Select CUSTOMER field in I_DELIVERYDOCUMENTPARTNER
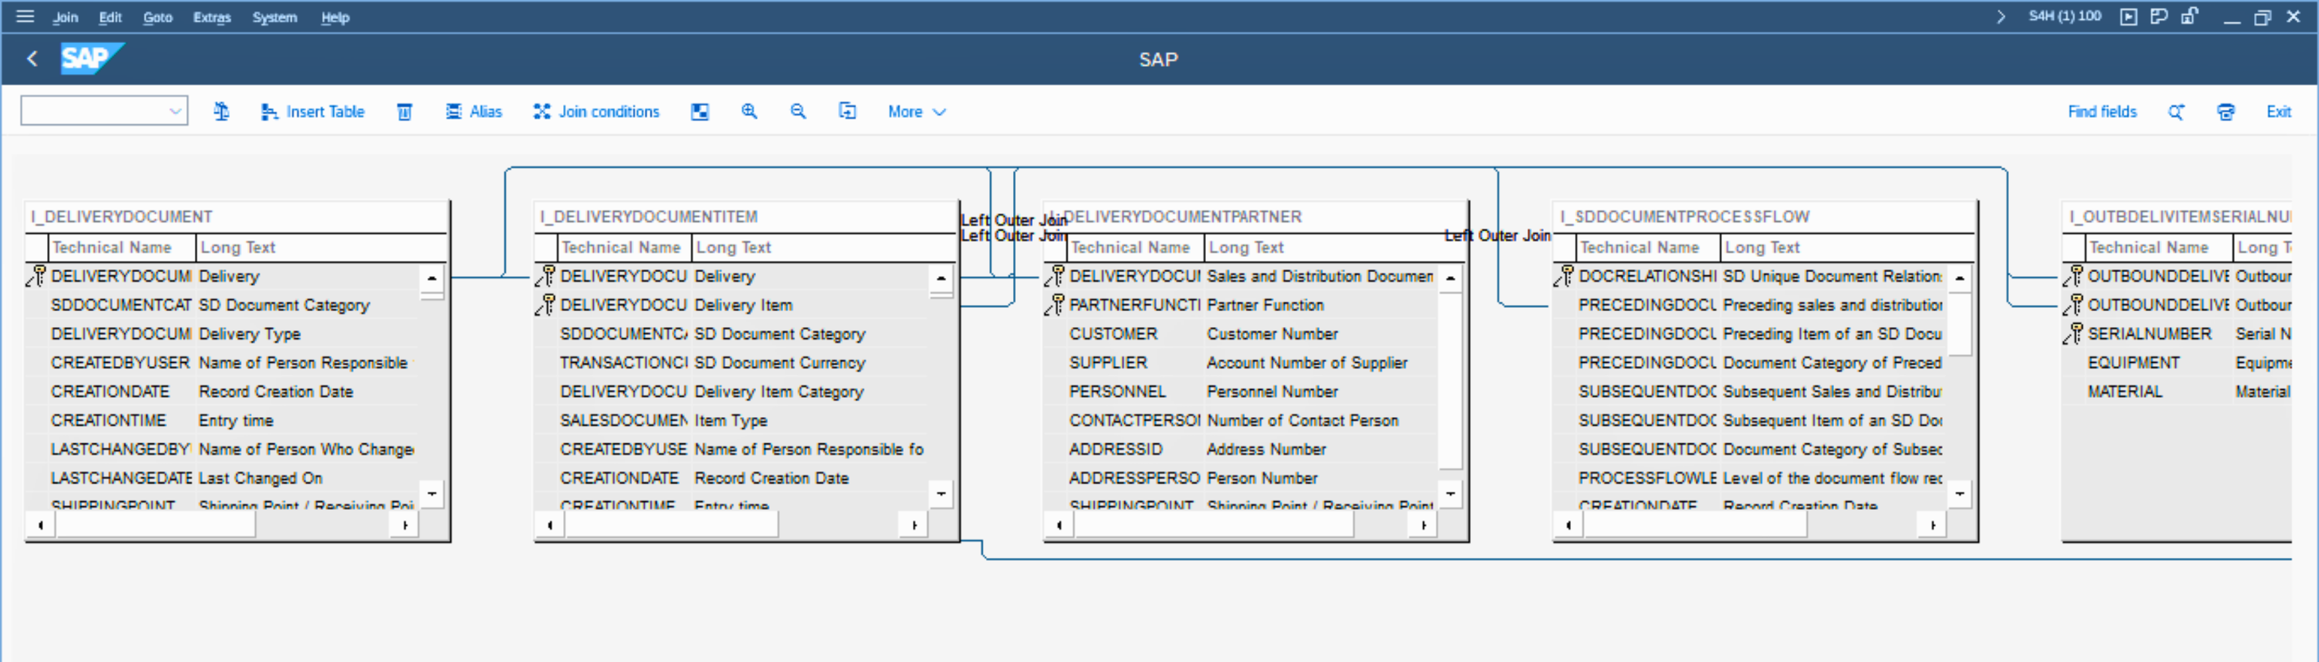Viewport: 2319px width, 662px height. tap(1112, 334)
